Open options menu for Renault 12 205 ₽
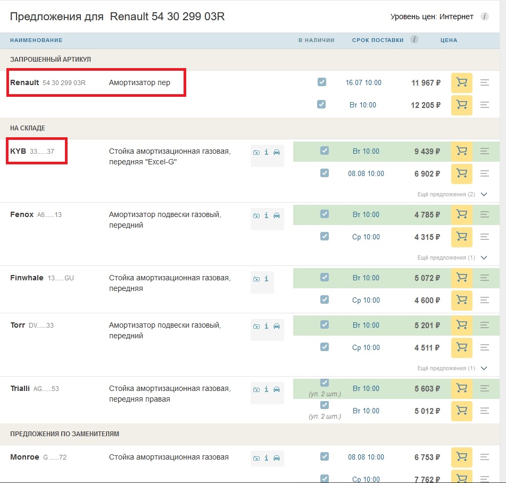The width and height of the screenshot is (506, 483). point(484,105)
